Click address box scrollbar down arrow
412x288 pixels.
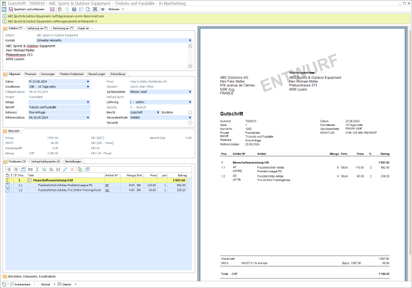tap(190, 66)
